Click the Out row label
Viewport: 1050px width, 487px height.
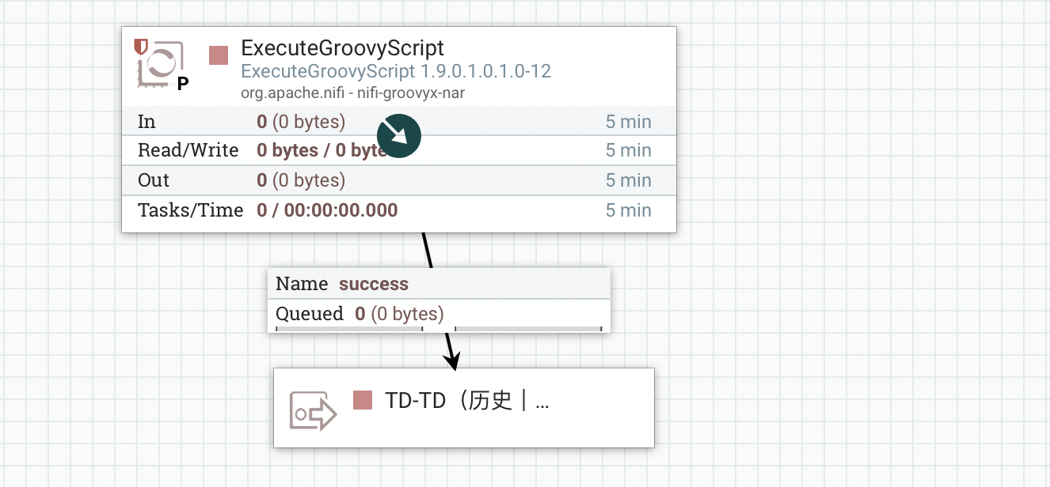(154, 180)
